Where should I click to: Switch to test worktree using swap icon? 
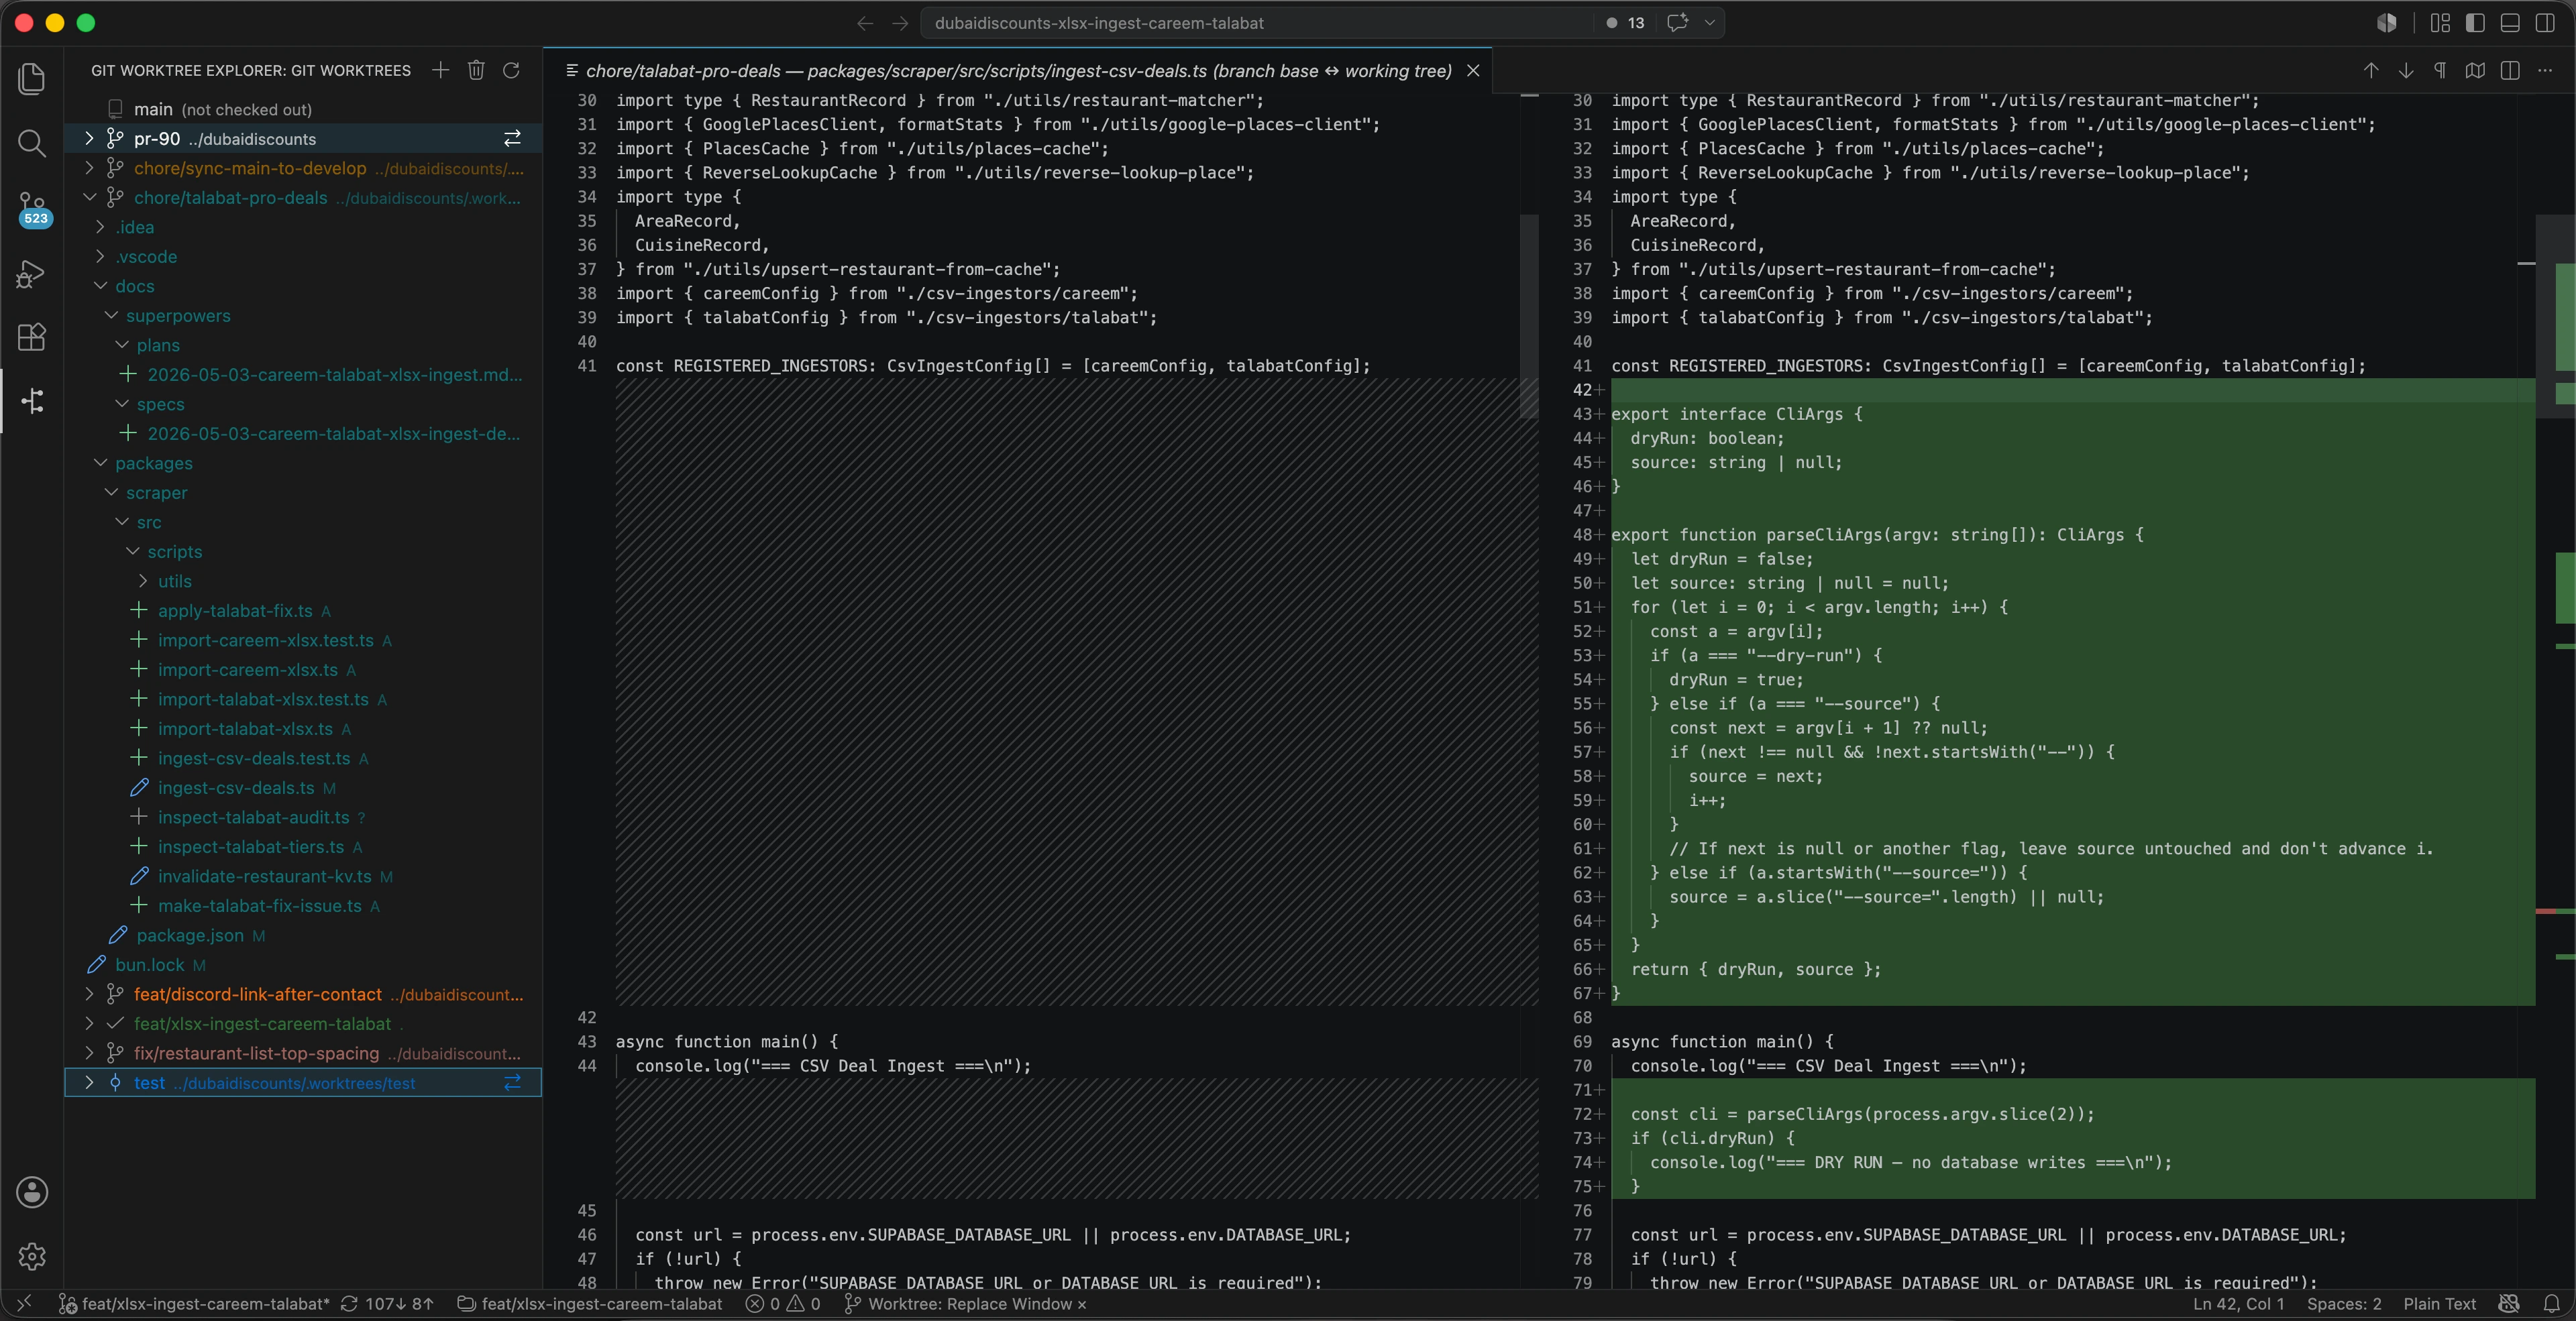(x=512, y=1082)
